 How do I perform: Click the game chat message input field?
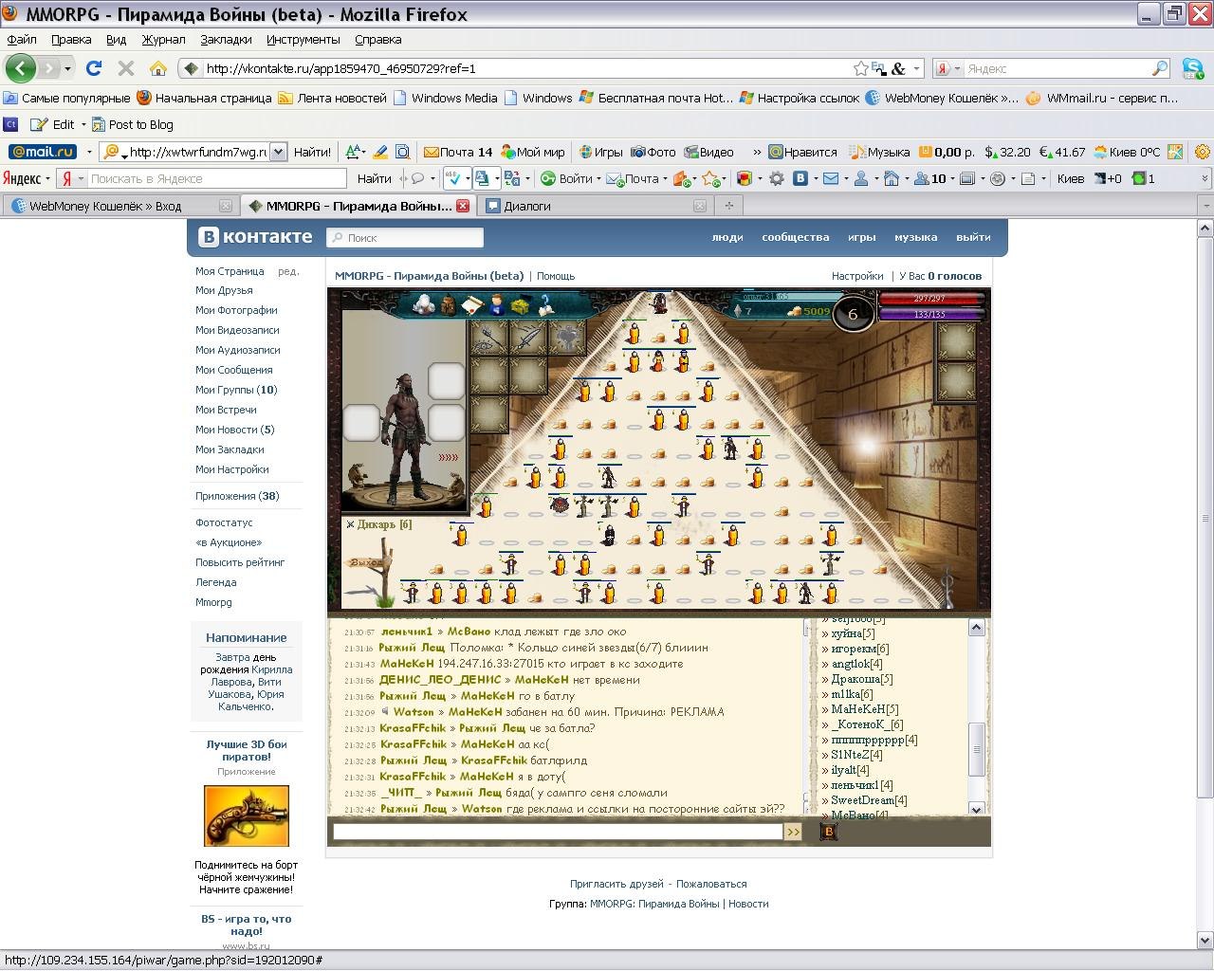point(557,832)
